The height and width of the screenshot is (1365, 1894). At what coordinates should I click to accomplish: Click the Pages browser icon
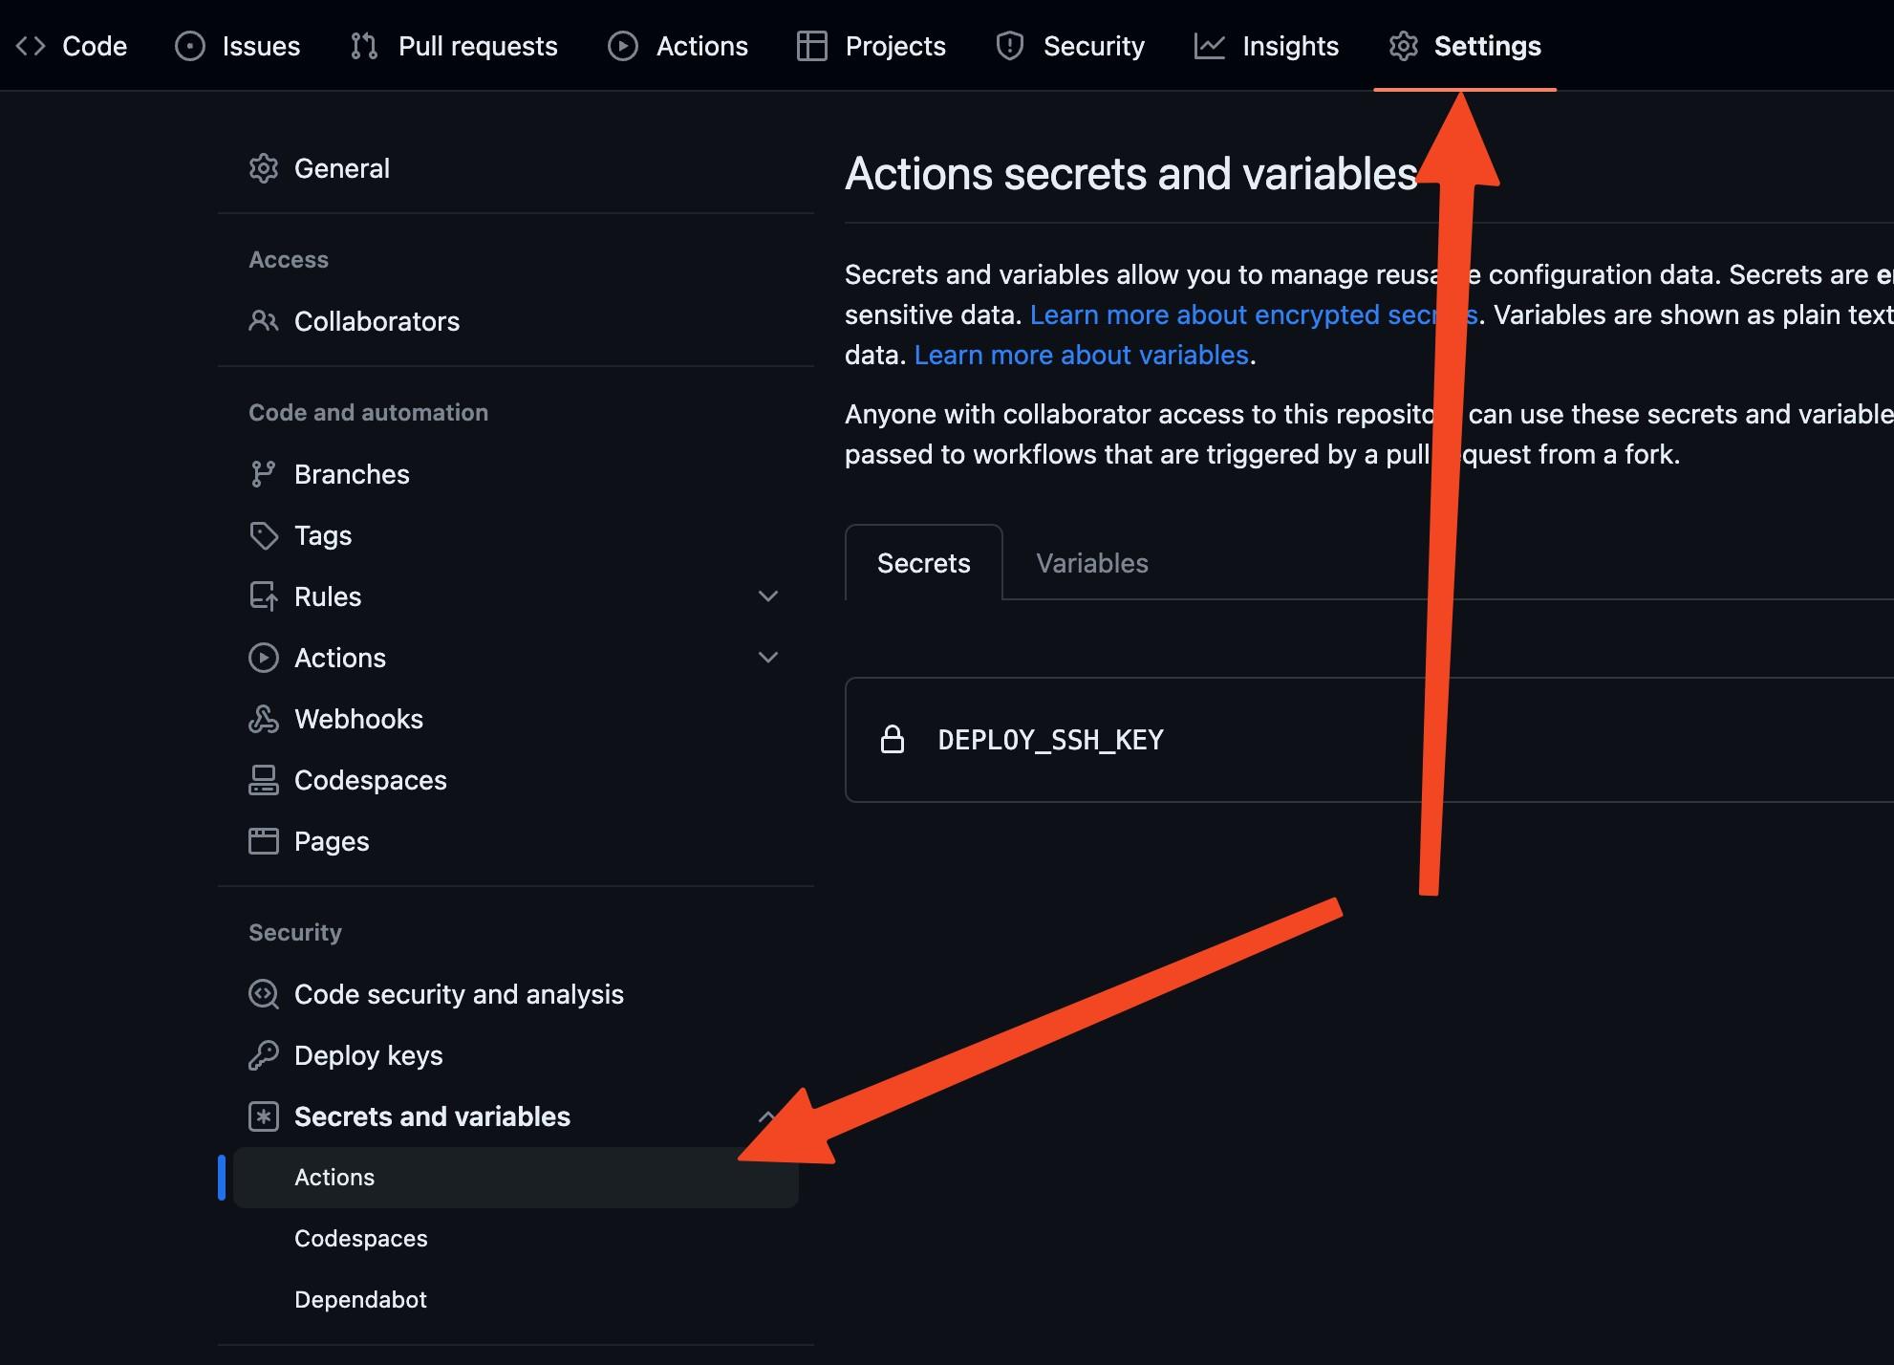[x=263, y=841]
